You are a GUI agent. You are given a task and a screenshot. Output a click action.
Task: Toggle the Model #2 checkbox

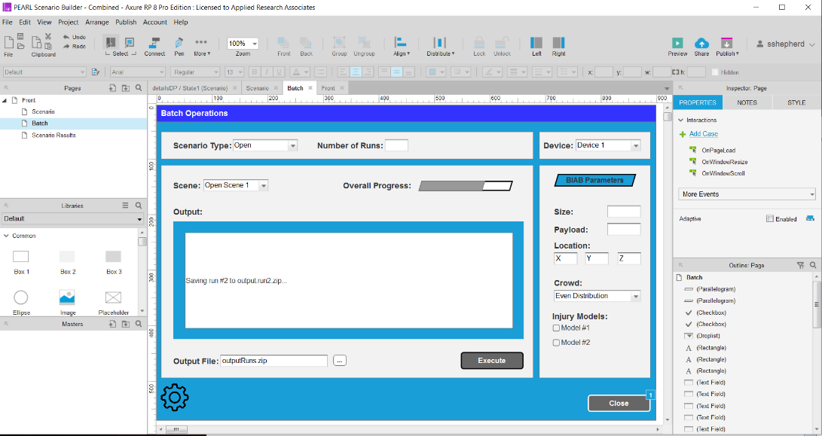coord(557,343)
